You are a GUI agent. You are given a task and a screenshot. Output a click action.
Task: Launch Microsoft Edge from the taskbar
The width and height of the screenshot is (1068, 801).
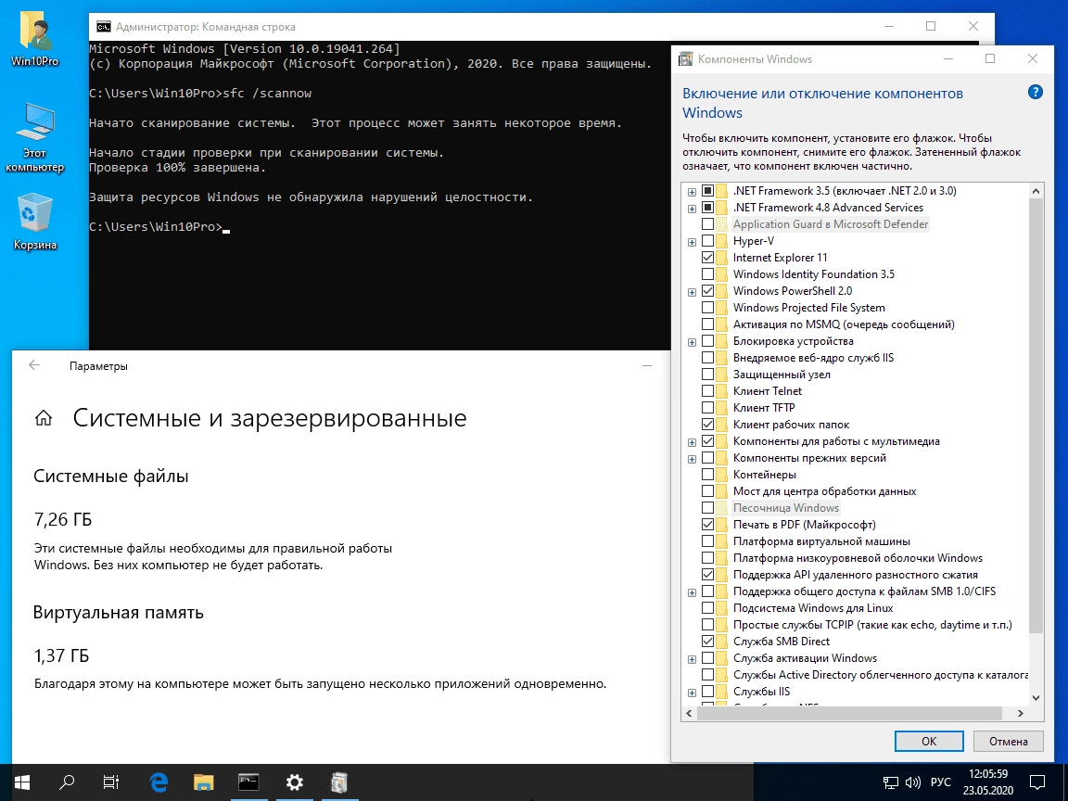point(159,782)
